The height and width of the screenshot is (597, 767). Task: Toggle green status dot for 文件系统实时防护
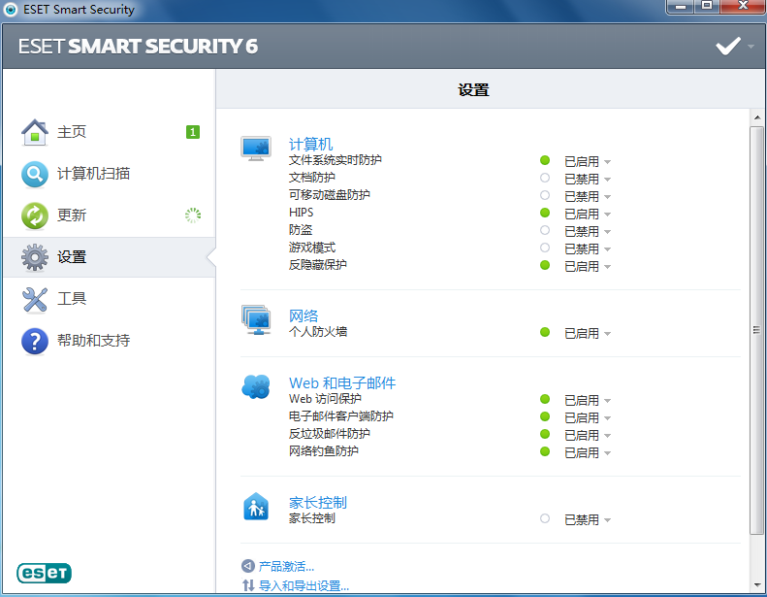click(544, 160)
